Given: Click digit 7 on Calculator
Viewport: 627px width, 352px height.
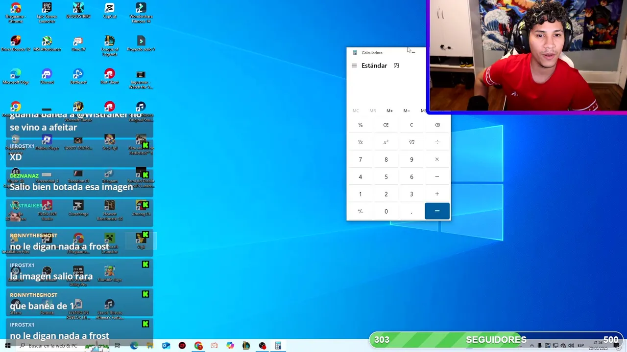Looking at the screenshot, I should point(360,159).
